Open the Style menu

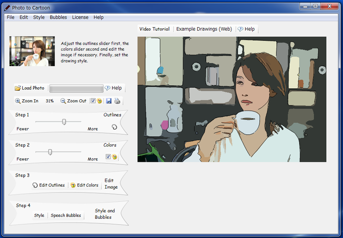point(39,17)
